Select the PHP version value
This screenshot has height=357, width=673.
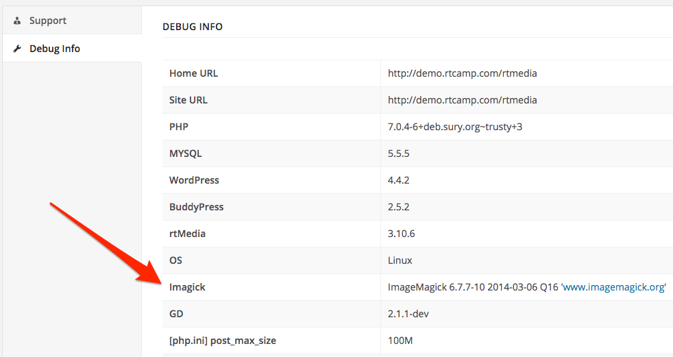(x=454, y=127)
